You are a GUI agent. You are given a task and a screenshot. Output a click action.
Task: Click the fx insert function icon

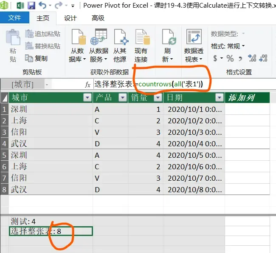87,85
